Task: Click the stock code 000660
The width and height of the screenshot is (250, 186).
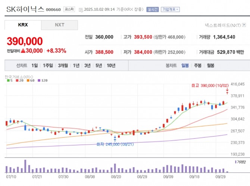Action: coord(53,10)
